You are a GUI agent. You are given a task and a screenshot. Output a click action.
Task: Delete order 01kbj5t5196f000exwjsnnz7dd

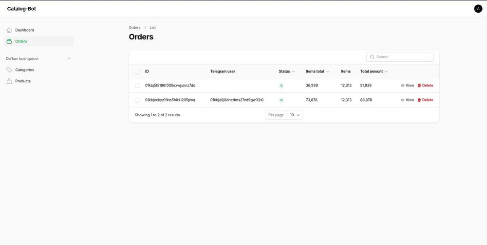pos(425,85)
